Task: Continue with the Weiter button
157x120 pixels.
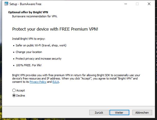Action: point(119,113)
